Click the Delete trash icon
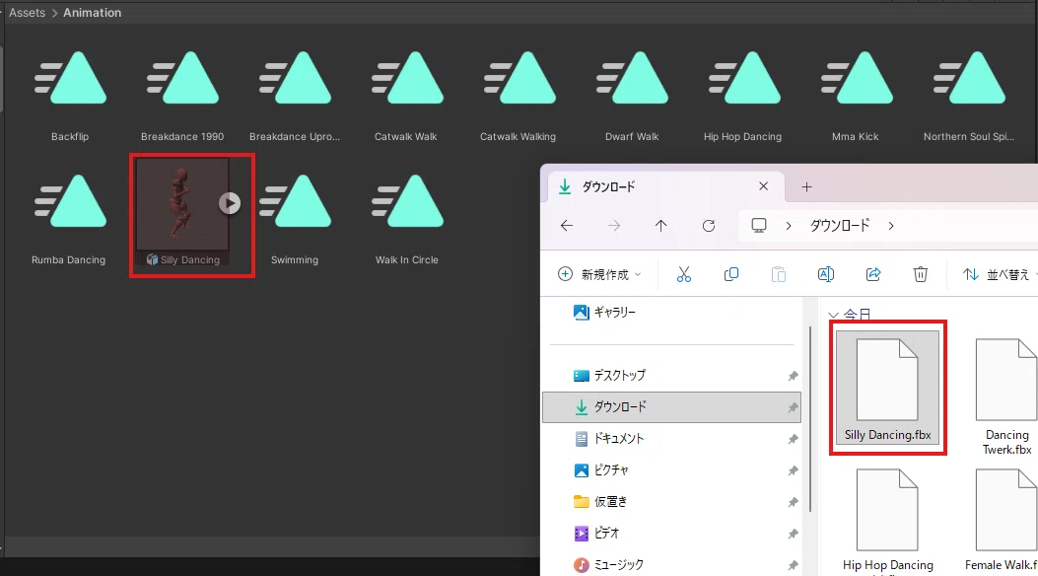The image size is (1038, 576). click(x=920, y=274)
